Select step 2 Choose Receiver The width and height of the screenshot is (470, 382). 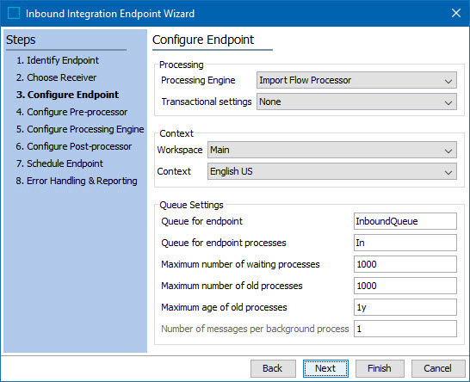56,77
